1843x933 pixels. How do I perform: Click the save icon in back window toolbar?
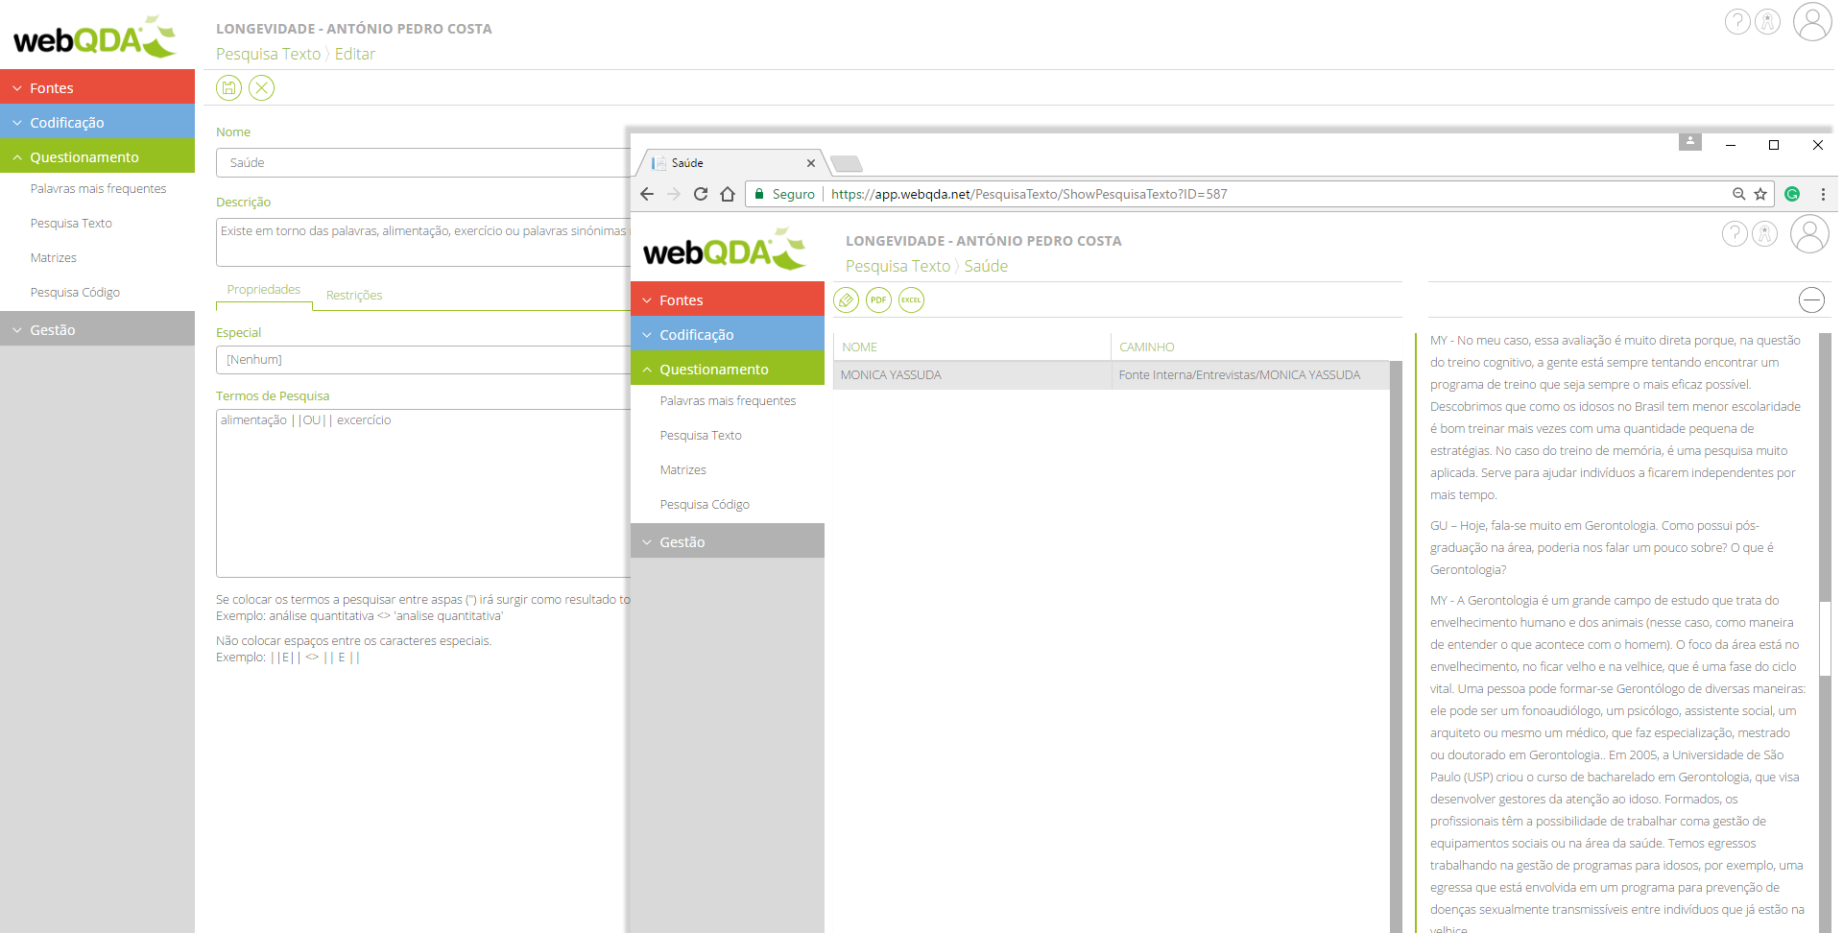point(228,88)
